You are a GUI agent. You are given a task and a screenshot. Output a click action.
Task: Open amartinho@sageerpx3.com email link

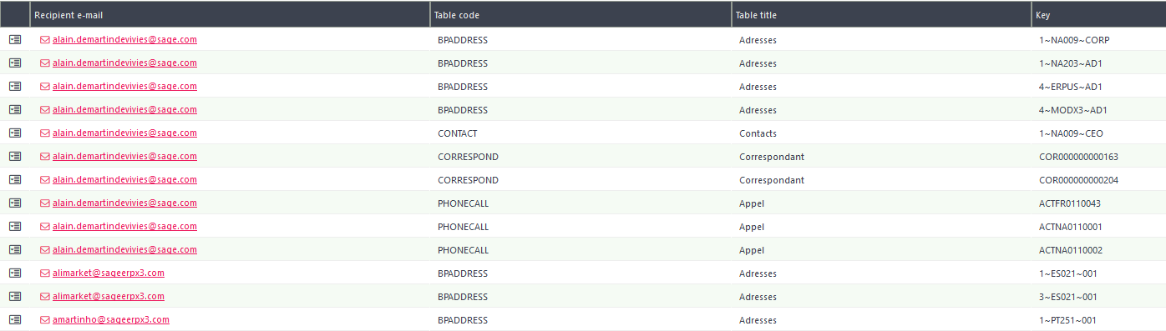(111, 319)
